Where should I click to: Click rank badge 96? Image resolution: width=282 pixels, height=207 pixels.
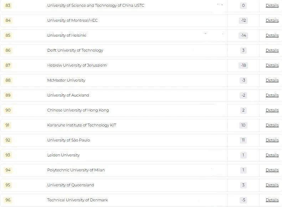pos(8,200)
